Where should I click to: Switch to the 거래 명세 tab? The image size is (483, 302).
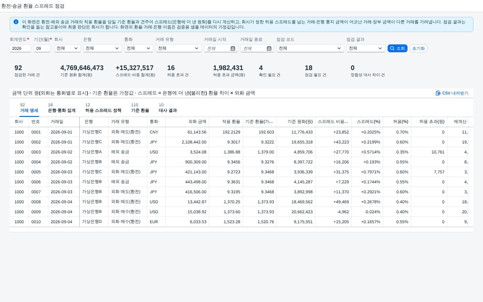(29, 108)
